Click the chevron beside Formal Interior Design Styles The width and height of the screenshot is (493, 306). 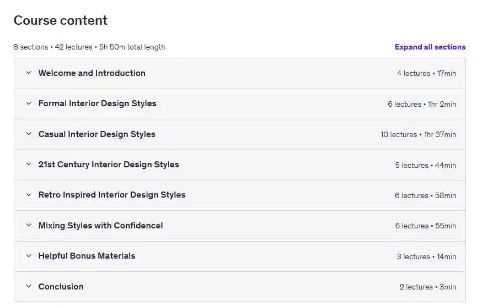(x=29, y=103)
